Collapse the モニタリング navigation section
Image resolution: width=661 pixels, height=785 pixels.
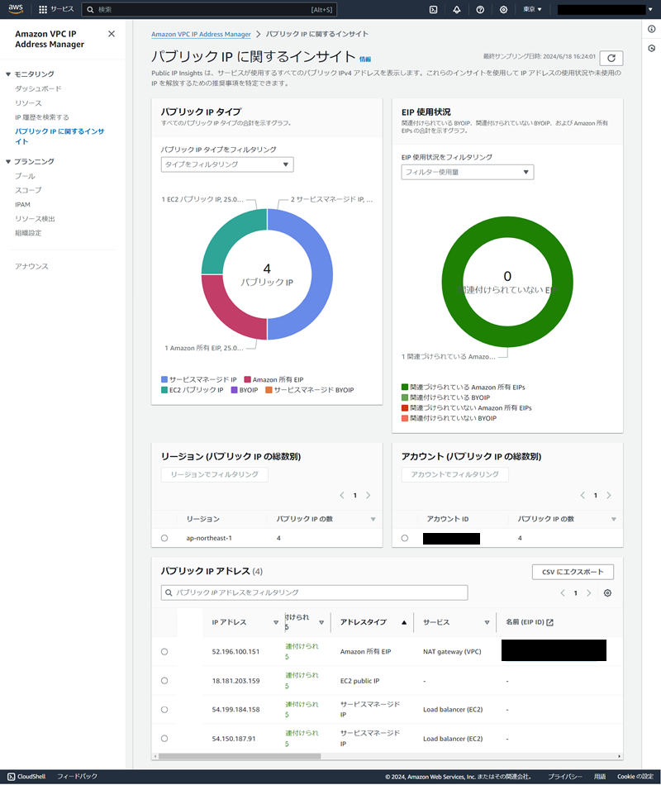coord(8,74)
